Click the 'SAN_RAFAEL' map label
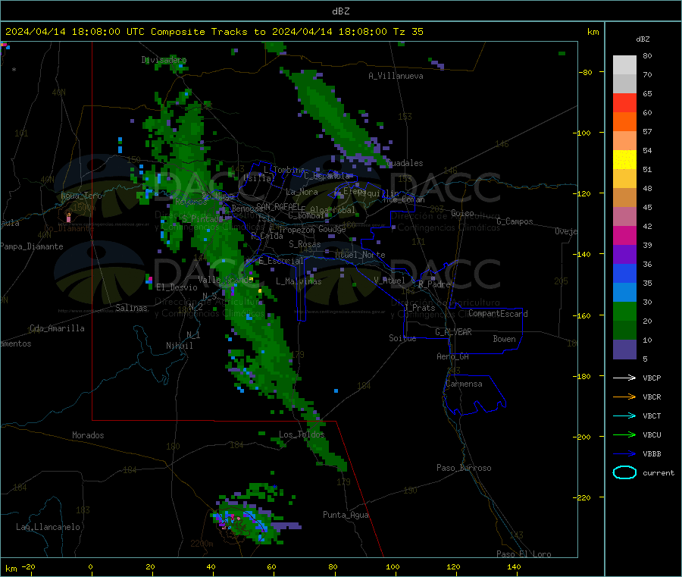 pyautogui.click(x=278, y=206)
